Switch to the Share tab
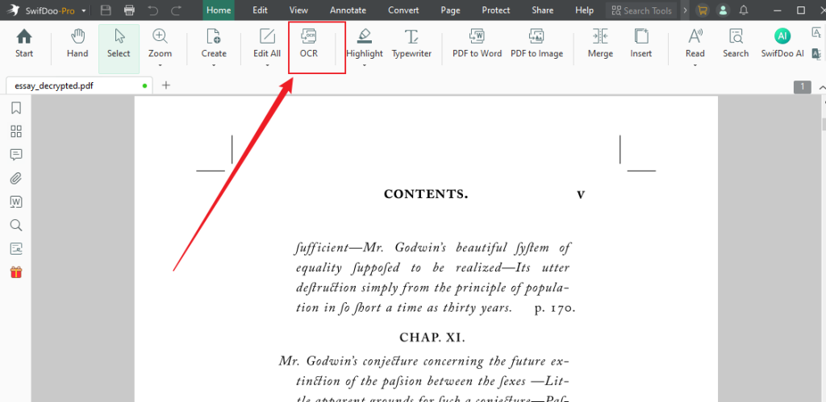The width and height of the screenshot is (826, 402). click(543, 10)
